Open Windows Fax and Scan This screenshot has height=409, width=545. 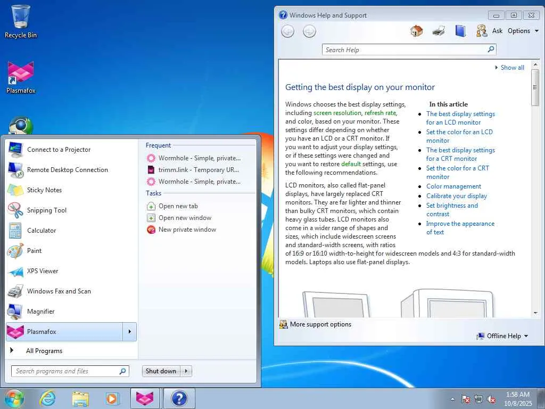(x=71, y=291)
